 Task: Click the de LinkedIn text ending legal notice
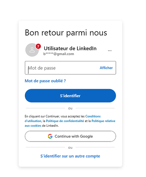(x=50, y=126)
